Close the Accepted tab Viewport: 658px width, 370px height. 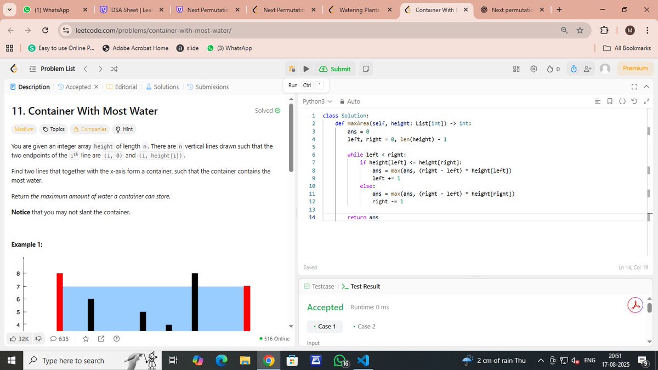coord(96,87)
